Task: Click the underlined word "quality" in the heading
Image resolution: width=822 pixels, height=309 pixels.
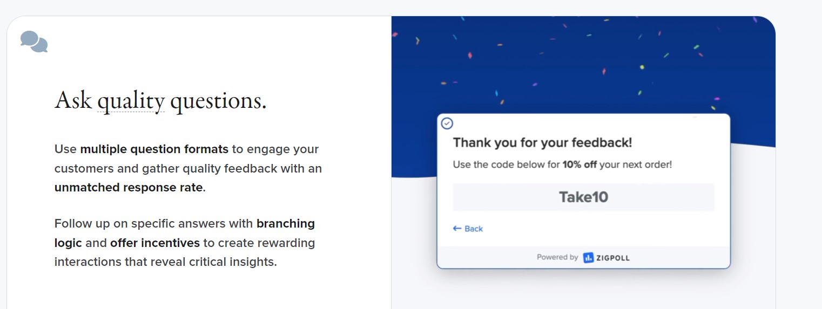Action: click(x=131, y=101)
